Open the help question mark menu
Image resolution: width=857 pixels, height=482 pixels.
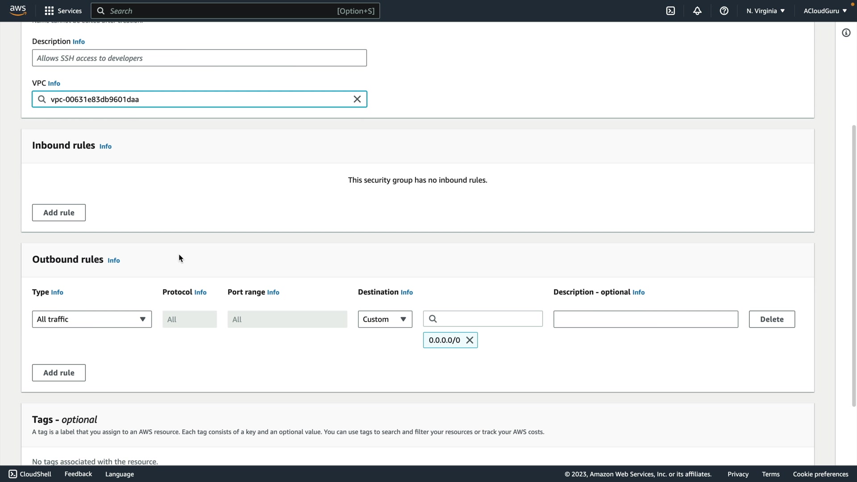point(724,11)
